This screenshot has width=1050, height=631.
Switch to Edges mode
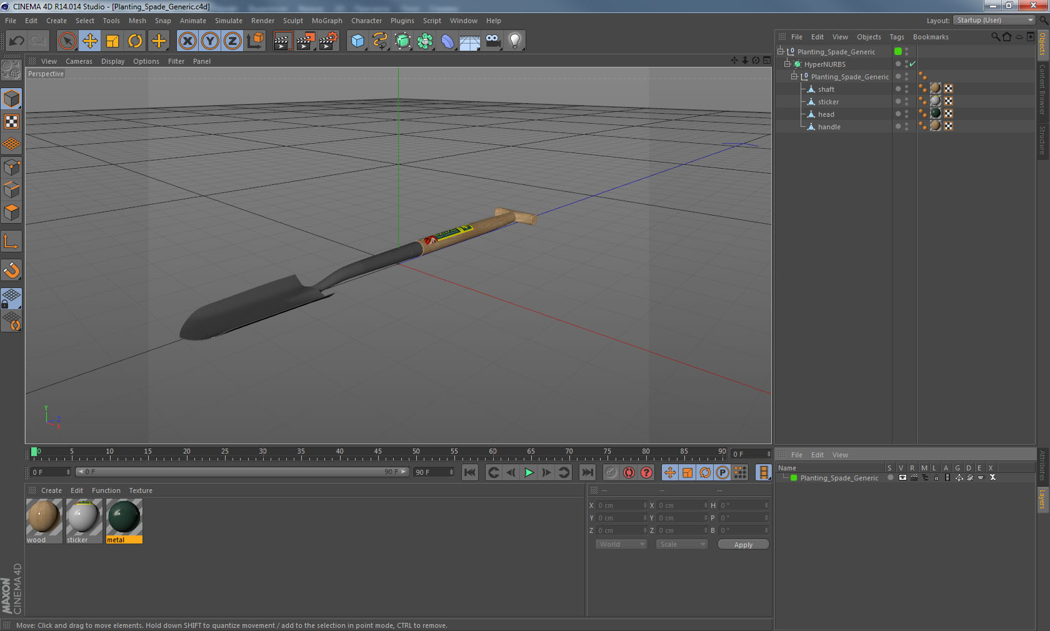(x=11, y=189)
